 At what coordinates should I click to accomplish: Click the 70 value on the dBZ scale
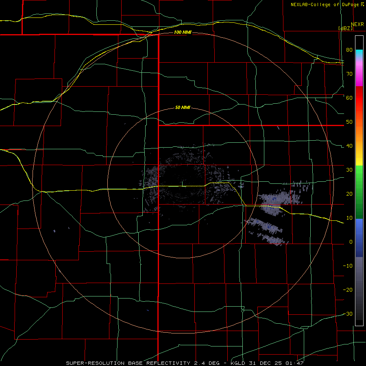coord(349,74)
